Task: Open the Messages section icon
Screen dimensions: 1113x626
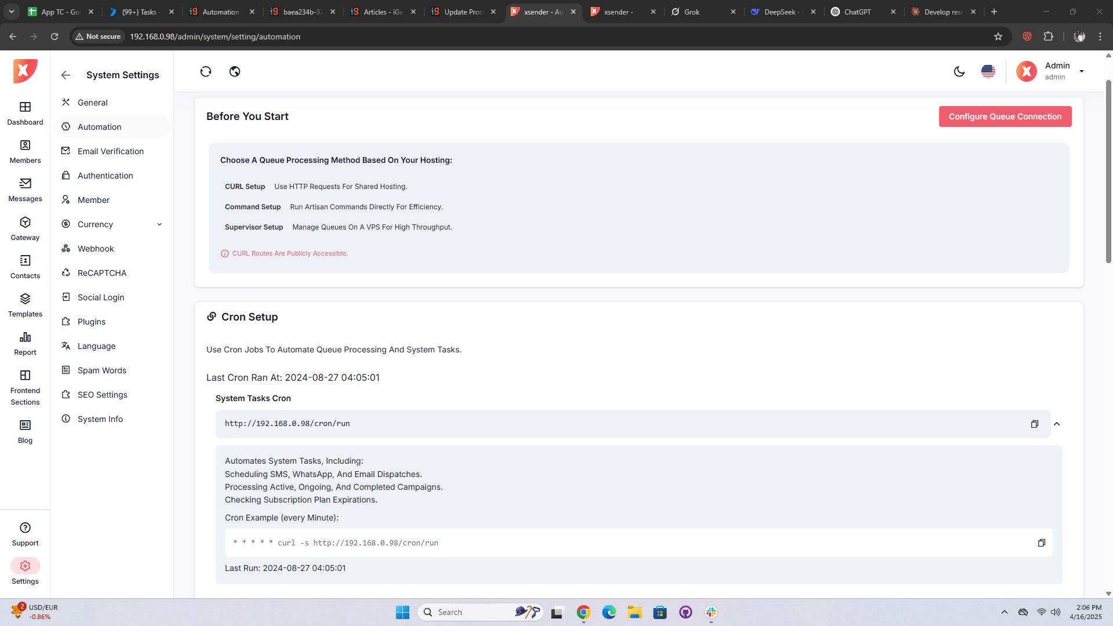Action: click(25, 184)
